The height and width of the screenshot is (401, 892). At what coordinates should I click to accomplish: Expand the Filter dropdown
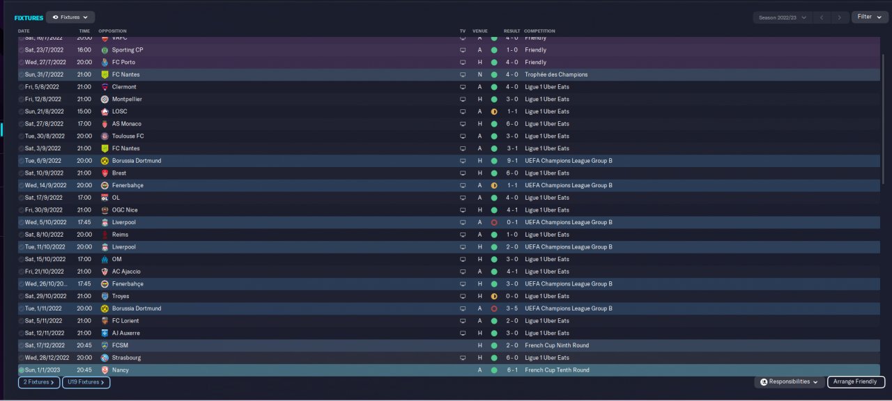[870, 17]
